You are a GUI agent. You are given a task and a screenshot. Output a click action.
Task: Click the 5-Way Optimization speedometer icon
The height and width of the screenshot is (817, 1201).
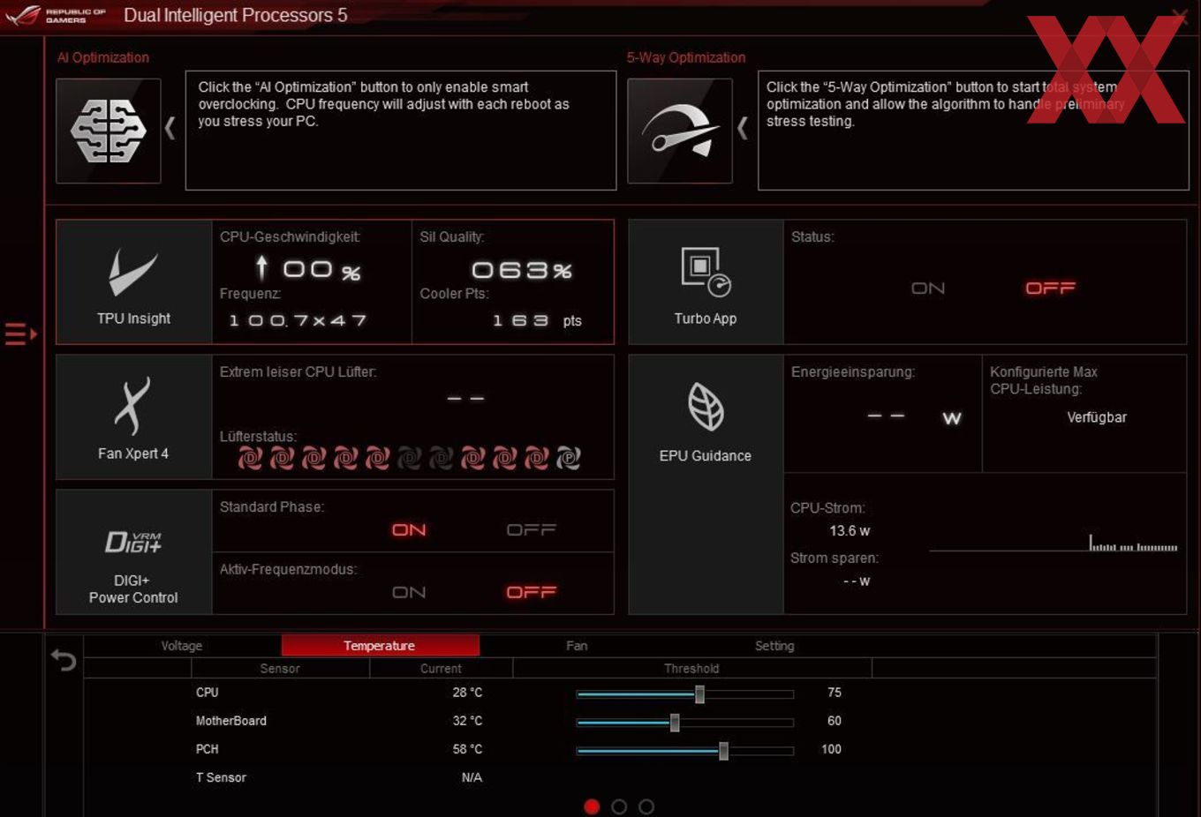[679, 131]
